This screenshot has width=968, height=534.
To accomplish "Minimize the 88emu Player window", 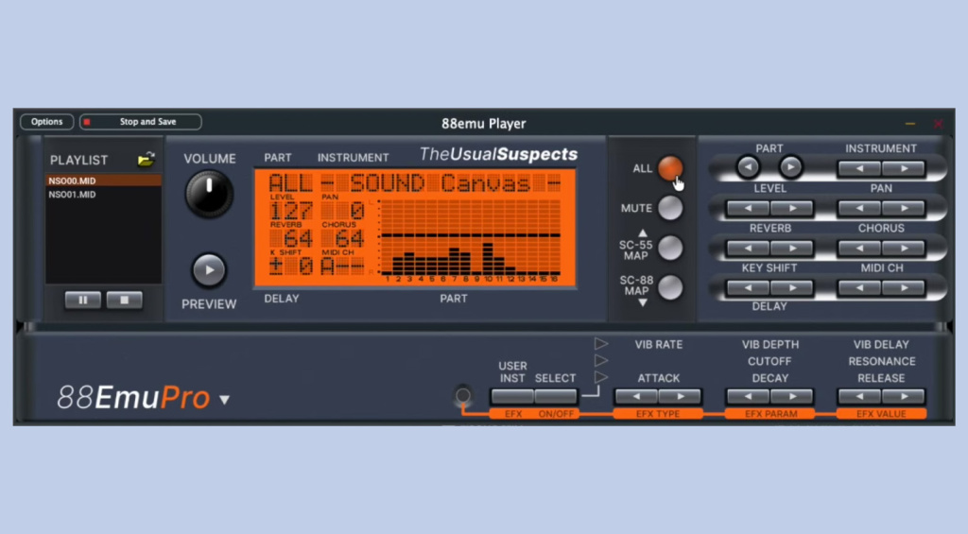I will [910, 124].
